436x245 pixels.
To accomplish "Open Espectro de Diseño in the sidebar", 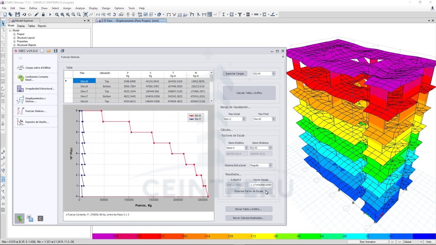I will tap(35, 122).
